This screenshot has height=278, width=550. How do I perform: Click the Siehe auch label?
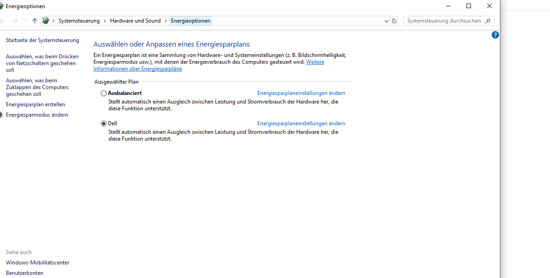[19, 252]
